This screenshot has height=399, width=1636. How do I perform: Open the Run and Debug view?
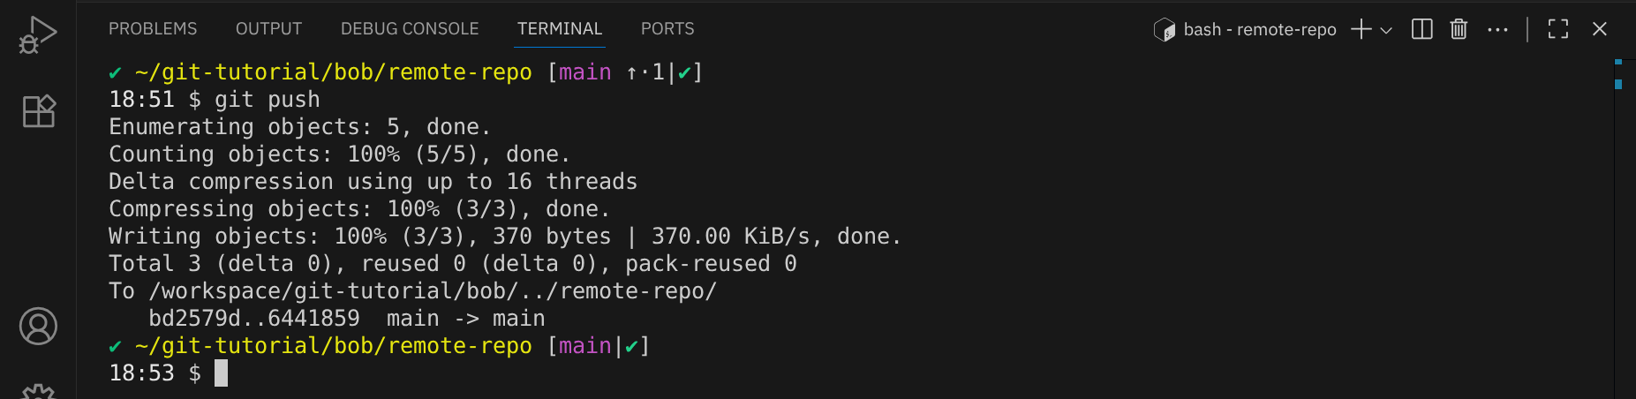point(38,35)
